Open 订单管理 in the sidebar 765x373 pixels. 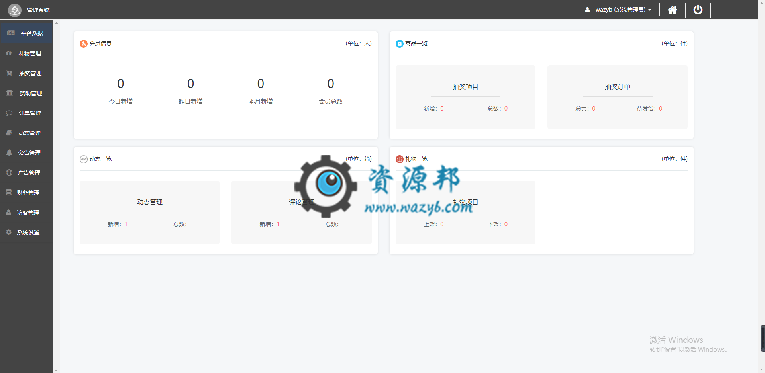(x=26, y=113)
